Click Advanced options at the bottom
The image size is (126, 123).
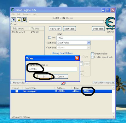coord(21,117)
